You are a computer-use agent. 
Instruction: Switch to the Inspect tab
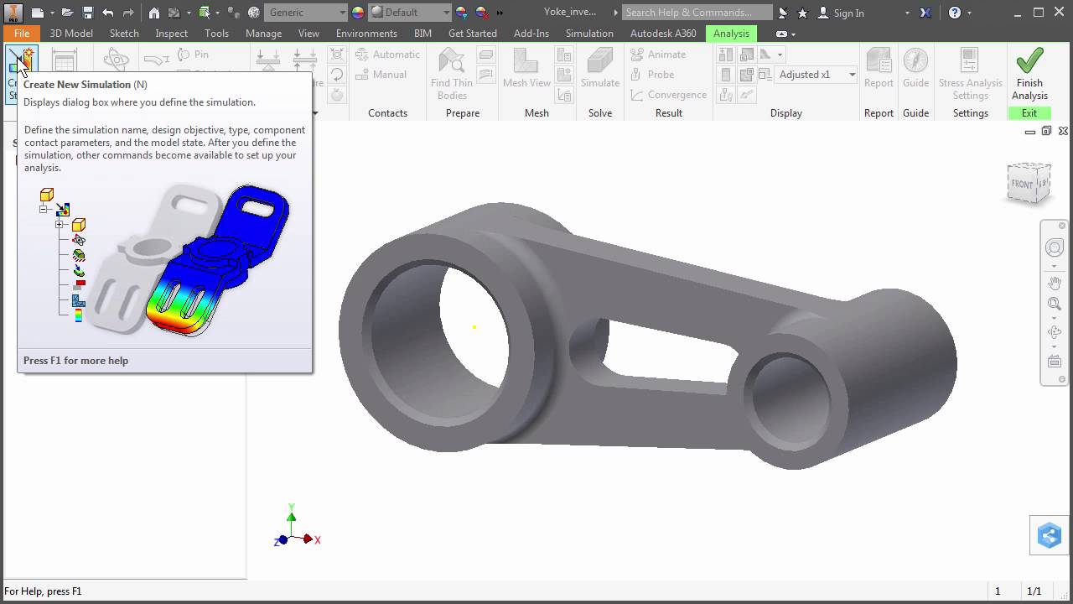pos(171,34)
